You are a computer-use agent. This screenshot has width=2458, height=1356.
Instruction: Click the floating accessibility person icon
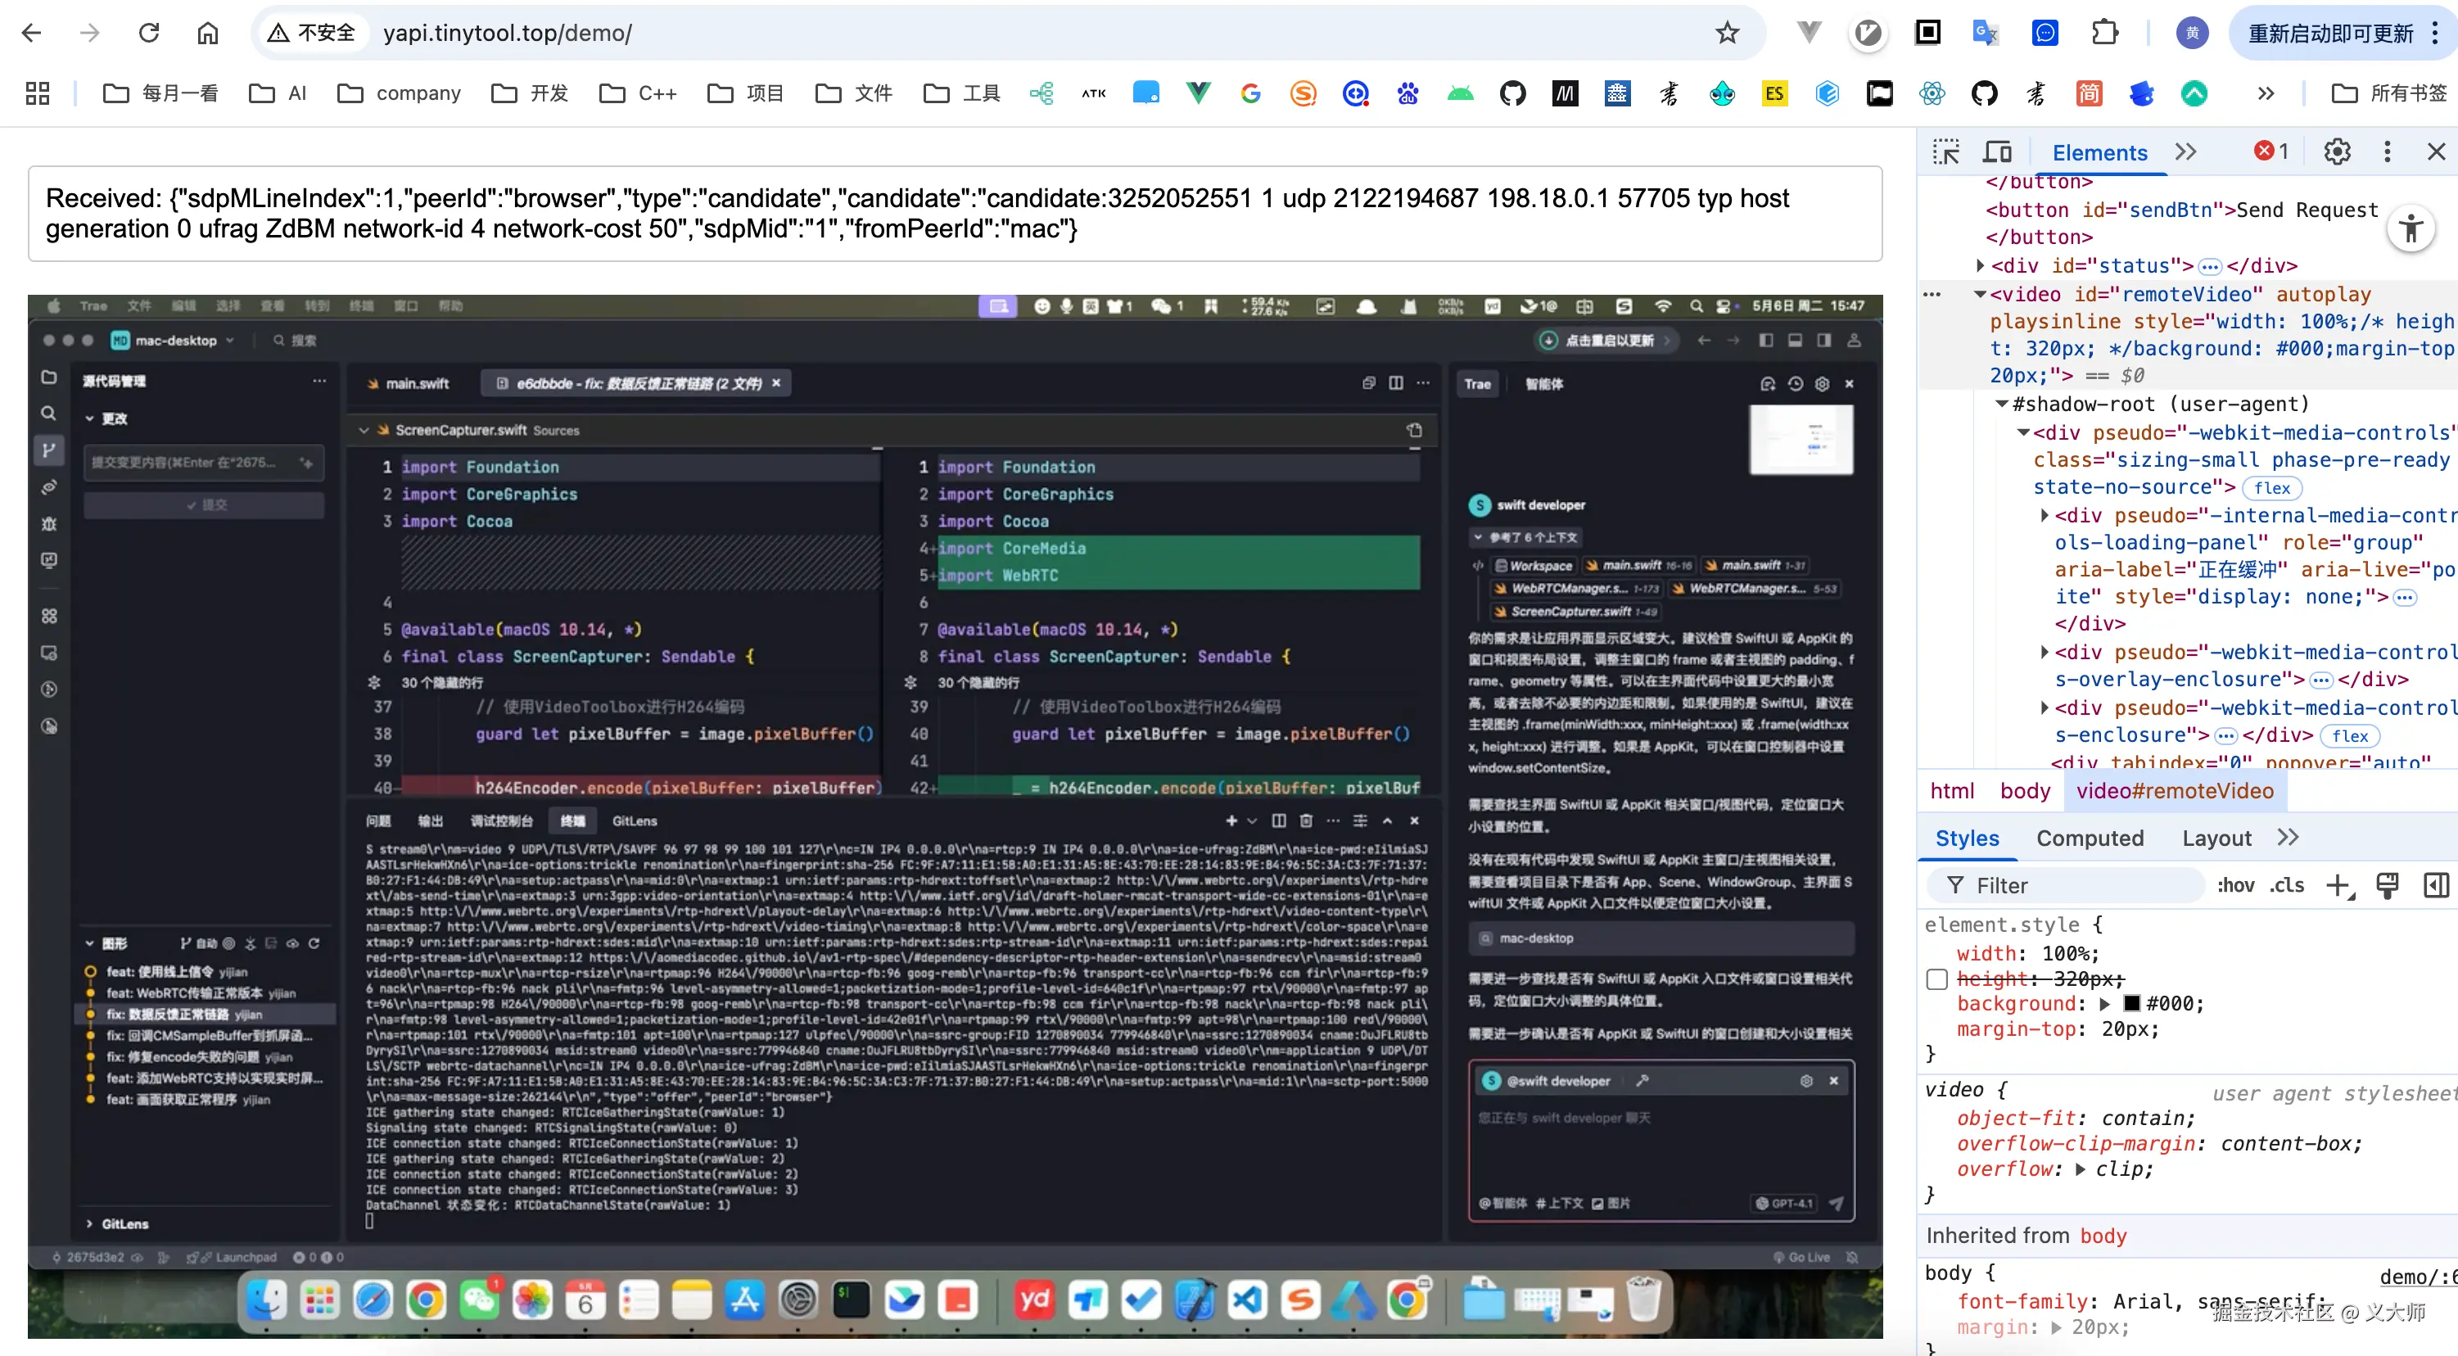2411,228
